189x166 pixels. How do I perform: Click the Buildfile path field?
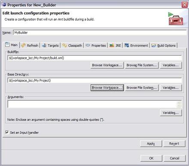94,58
